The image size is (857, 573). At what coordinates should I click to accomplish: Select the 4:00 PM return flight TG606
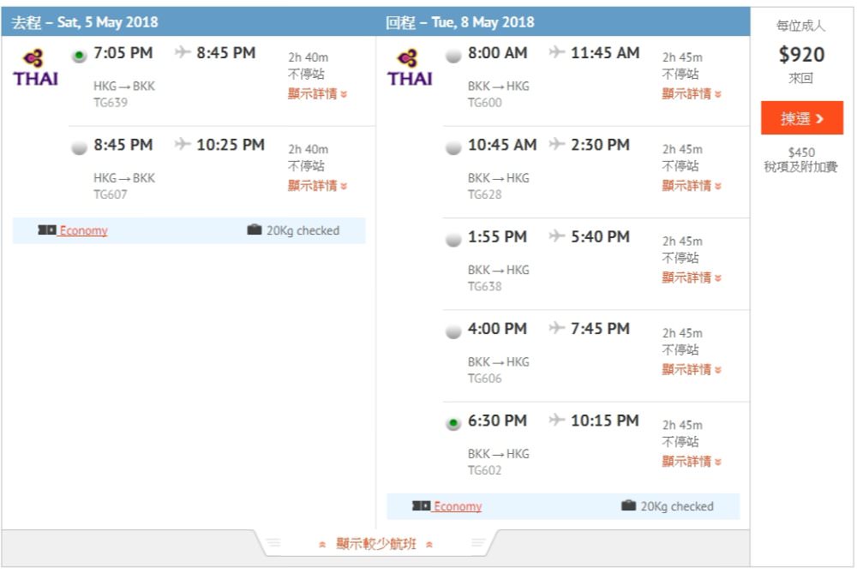453,331
